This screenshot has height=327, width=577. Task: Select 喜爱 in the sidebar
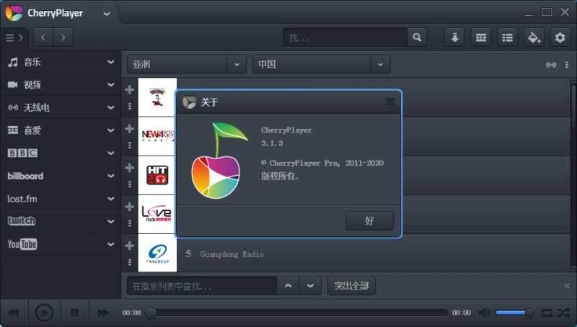click(32, 130)
